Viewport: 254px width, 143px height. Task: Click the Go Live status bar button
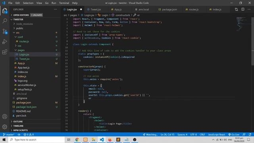[x=234, y=135]
